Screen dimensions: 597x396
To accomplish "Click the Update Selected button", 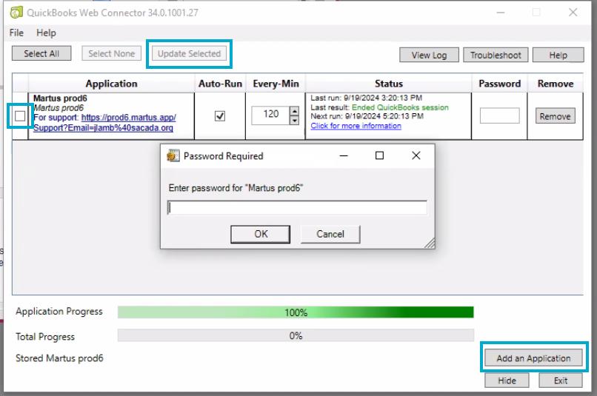I will pos(189,53).
